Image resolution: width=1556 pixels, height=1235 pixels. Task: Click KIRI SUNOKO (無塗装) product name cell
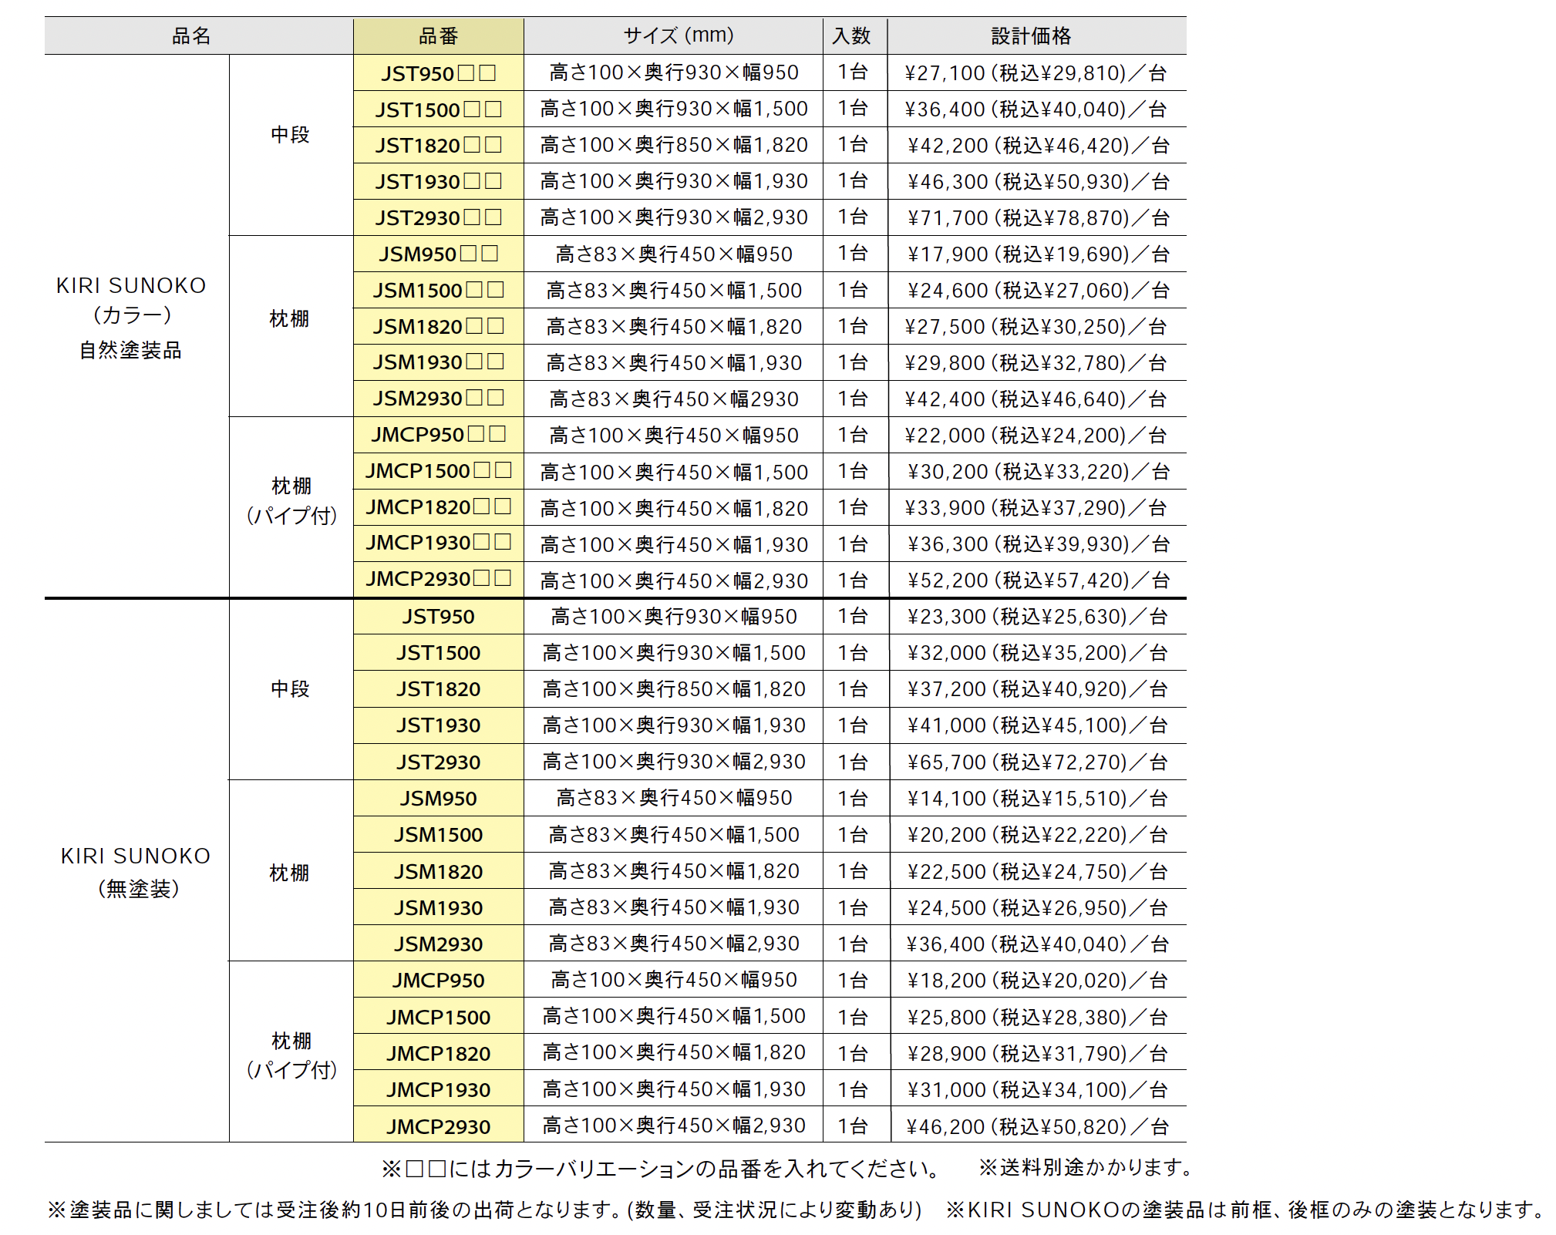[x=136, y=871]
